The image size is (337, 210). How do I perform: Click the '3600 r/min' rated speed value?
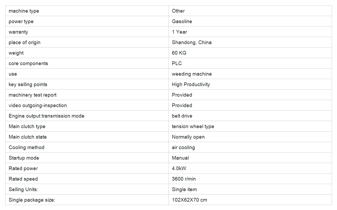pos(184,179)
